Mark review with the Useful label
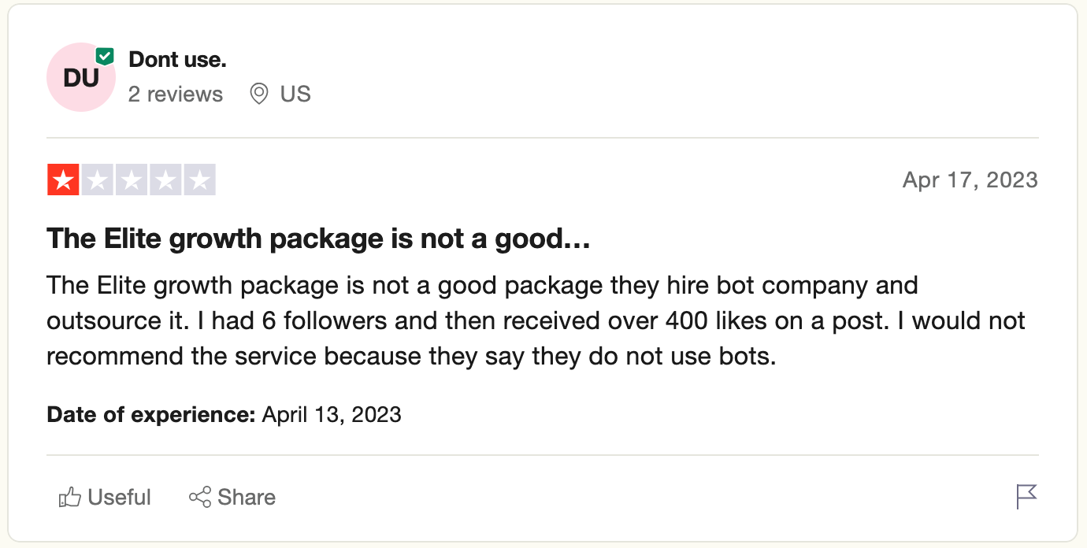The height and width of the screenshot is (548, 1087). (120, 498)
